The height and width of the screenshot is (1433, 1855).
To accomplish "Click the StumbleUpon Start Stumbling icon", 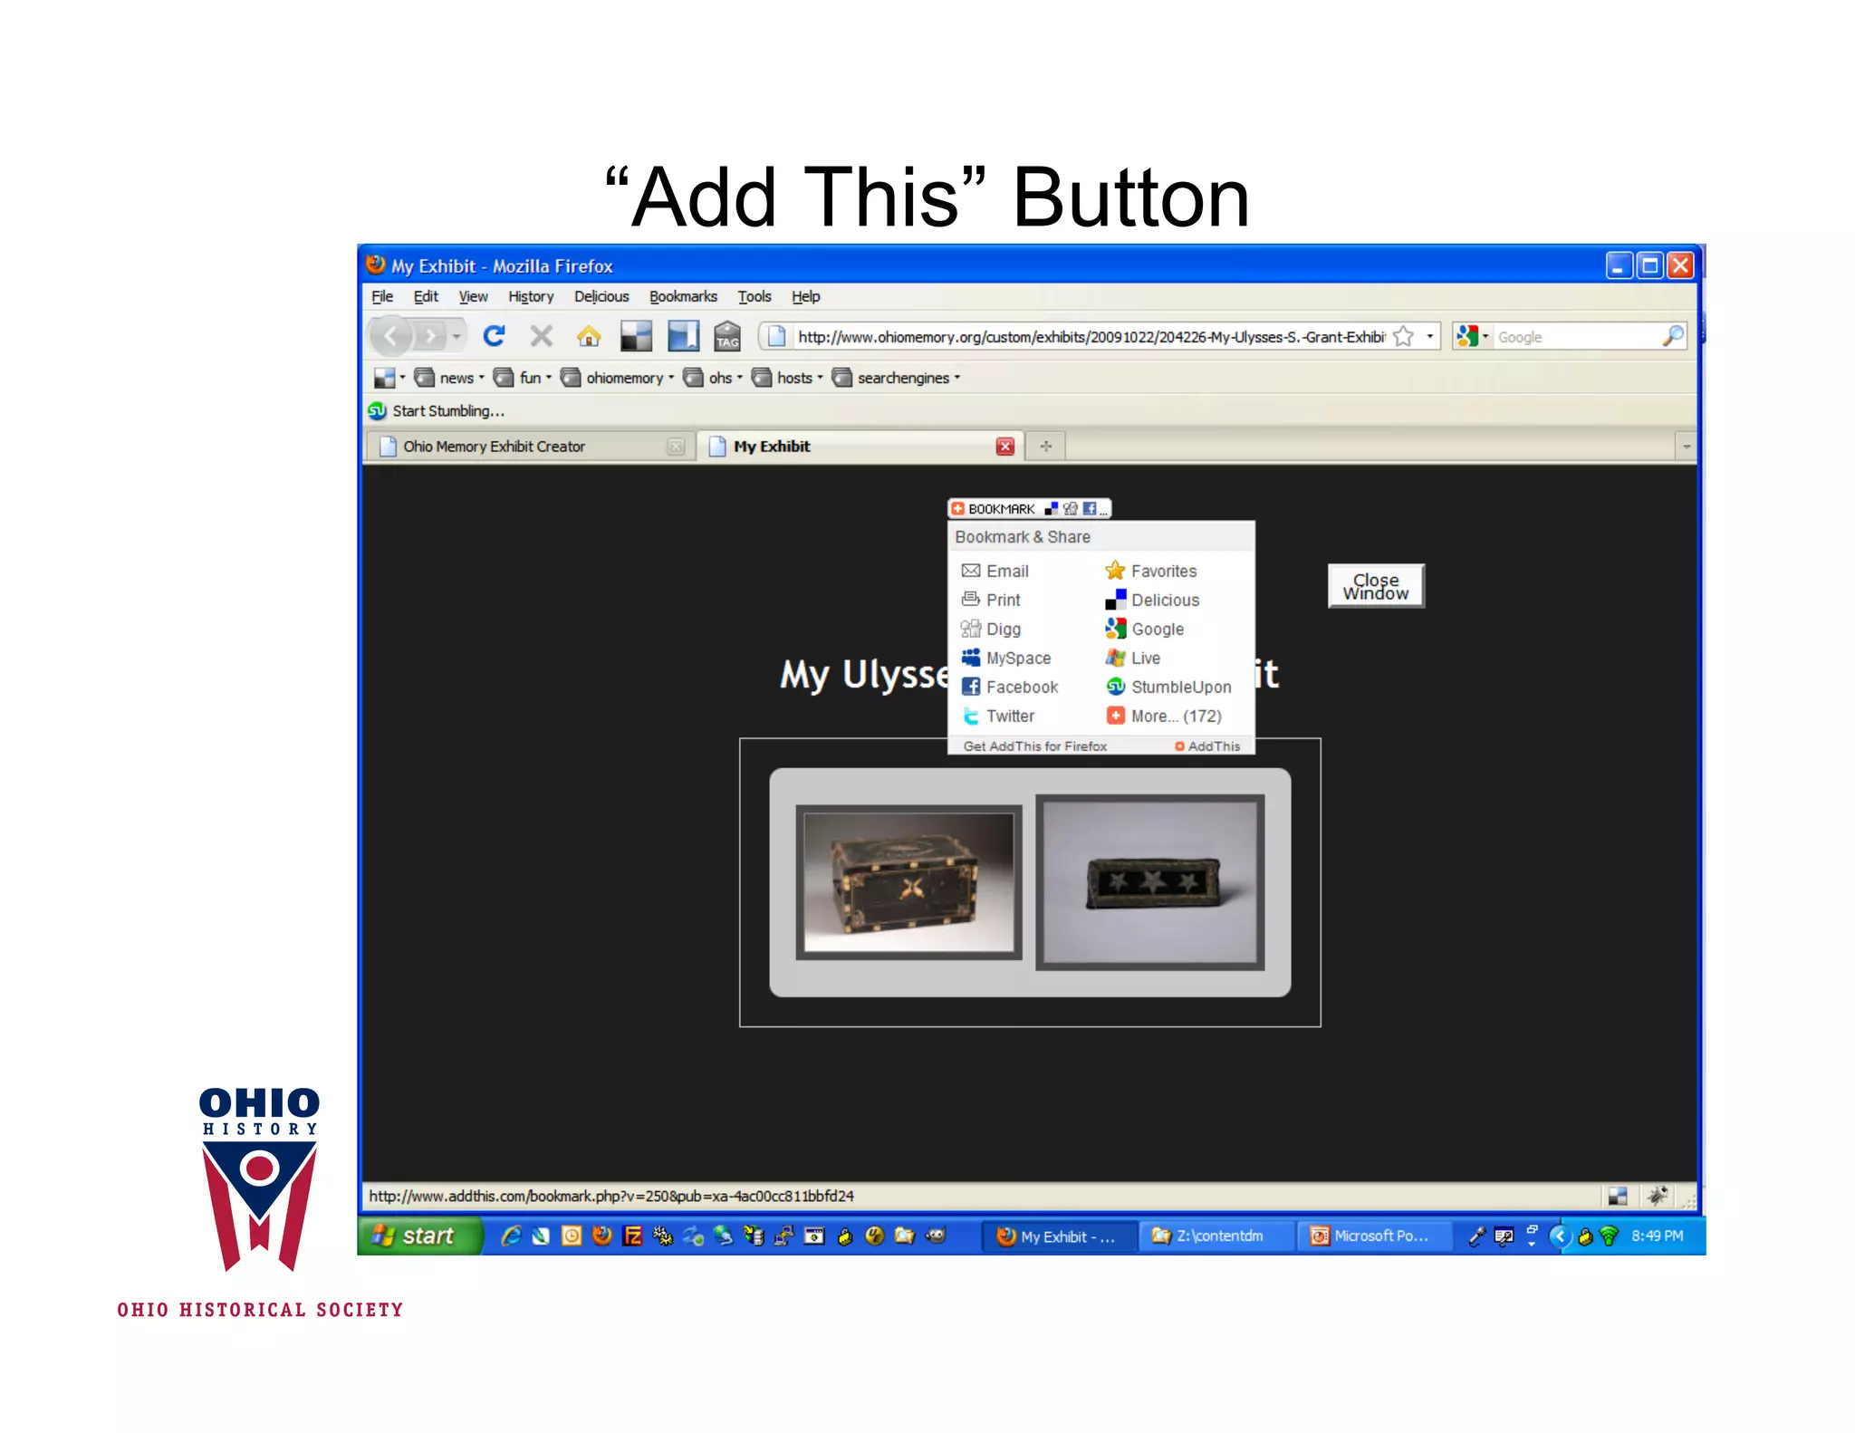I will coord(377,411).
